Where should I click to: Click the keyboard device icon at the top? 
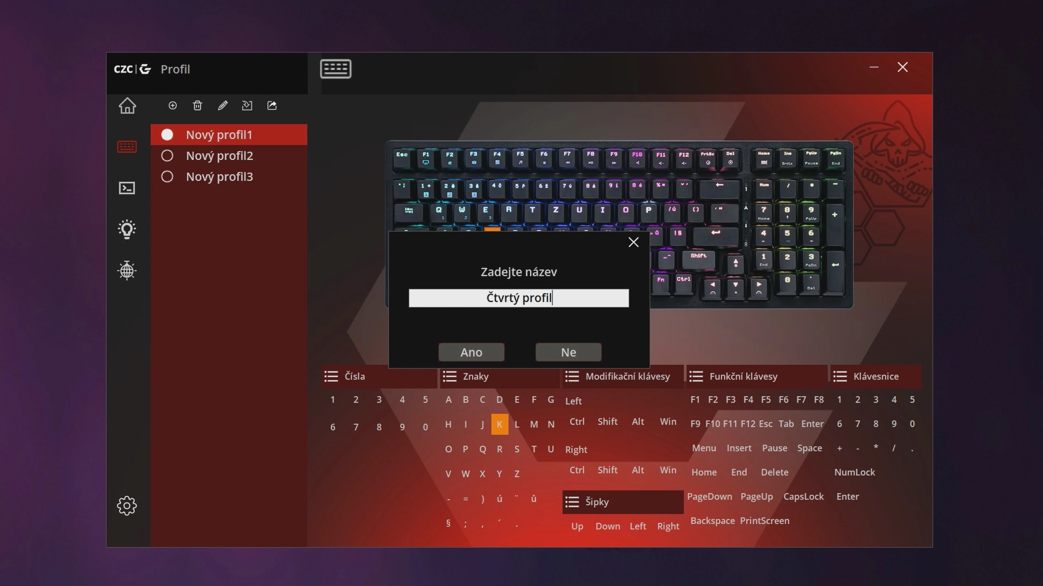pos(336,69)
